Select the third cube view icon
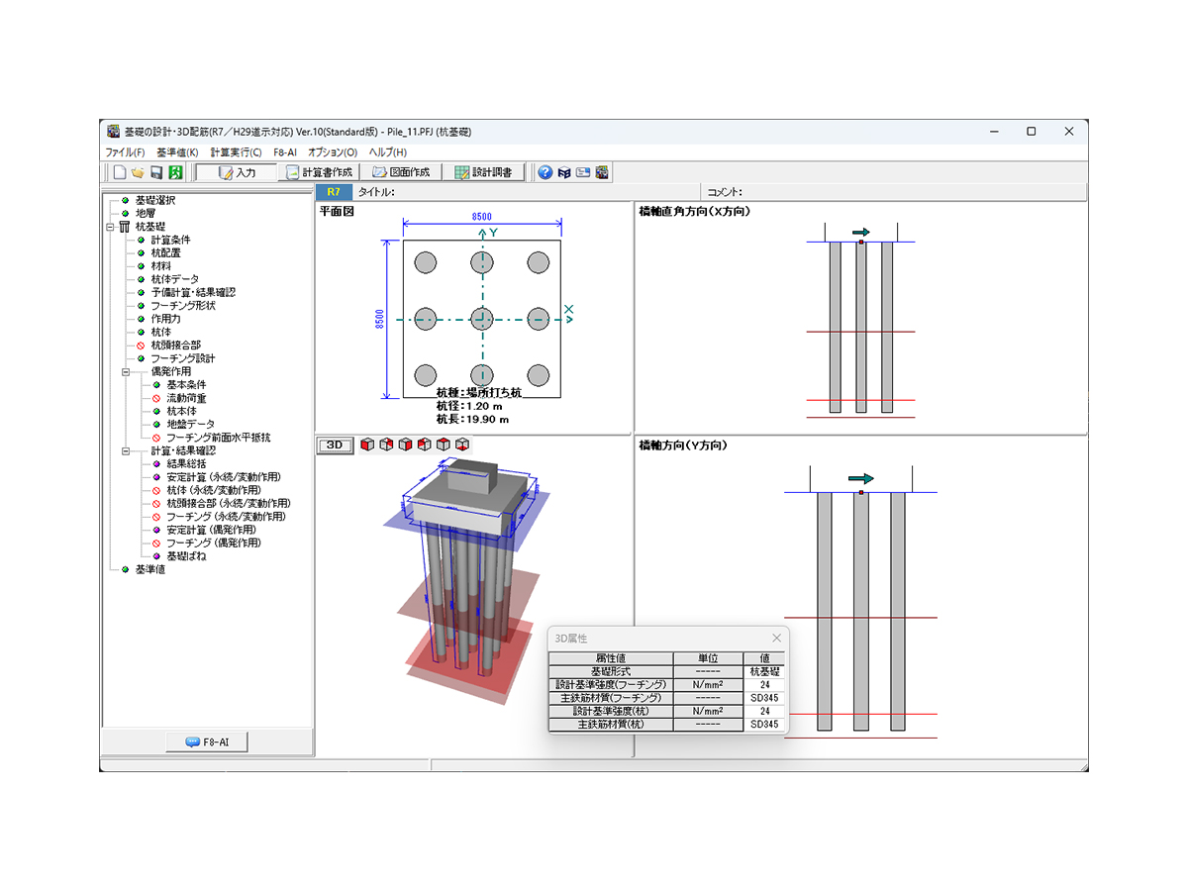The width and height of the screenshot is (1188, 891). pos(404,445)
